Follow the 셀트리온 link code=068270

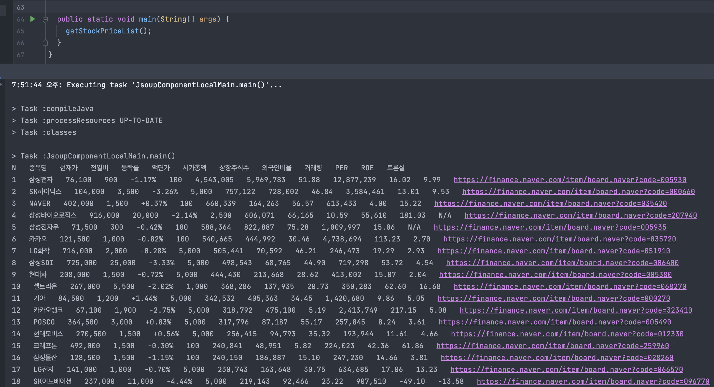pyautogui.click(x=570, y=287)
